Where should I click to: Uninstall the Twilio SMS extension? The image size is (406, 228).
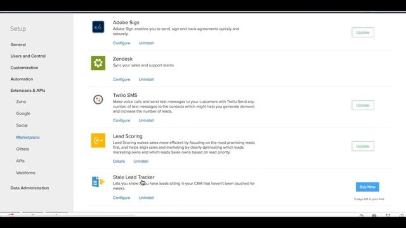pos(147,120)
